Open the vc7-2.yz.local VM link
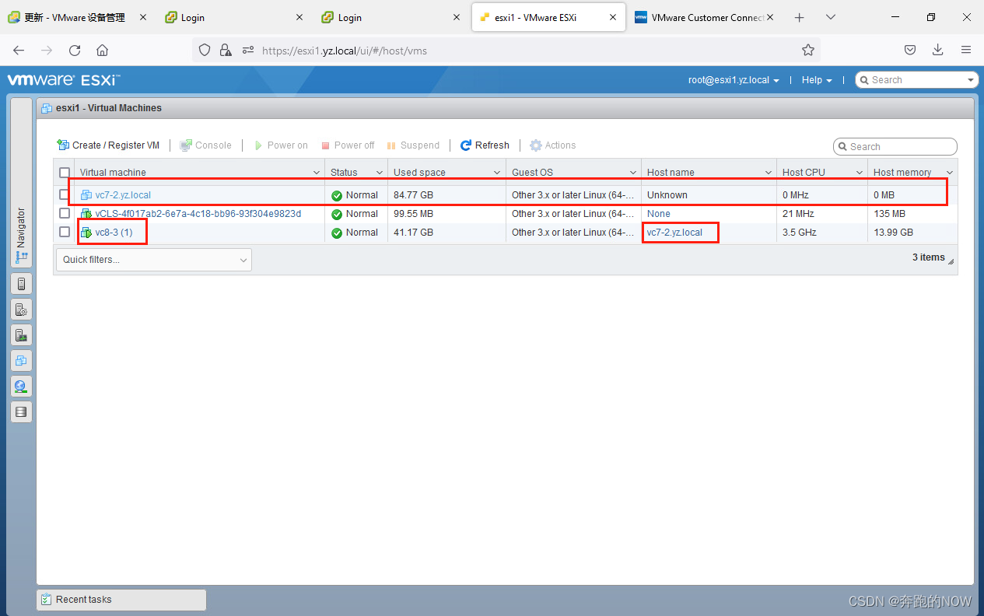The height and width of the screenshot is (616, 984). [123, 195]
